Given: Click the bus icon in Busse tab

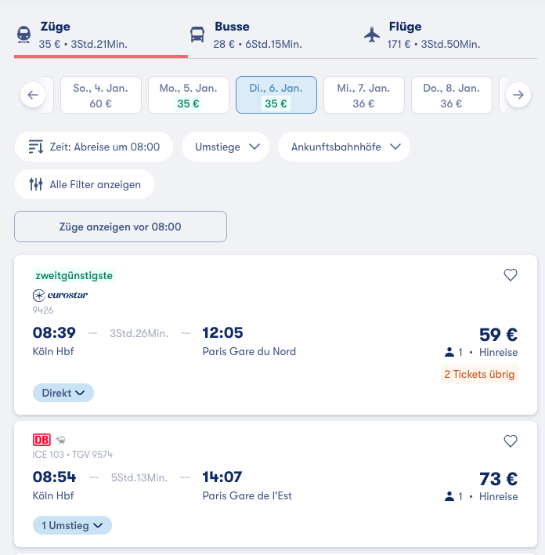Looking at the screenshot, I should click(197, 34).
